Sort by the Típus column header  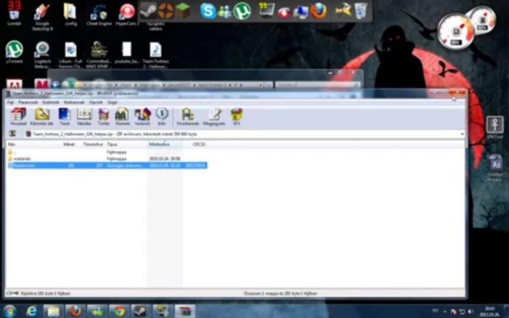tap(112, 144)
